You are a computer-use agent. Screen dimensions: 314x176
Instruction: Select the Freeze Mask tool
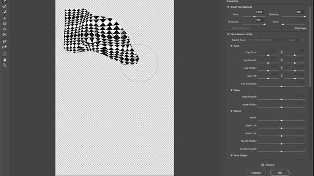(x=4, y=41)
